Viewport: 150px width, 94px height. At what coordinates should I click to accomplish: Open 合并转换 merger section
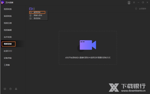[8, 37]
